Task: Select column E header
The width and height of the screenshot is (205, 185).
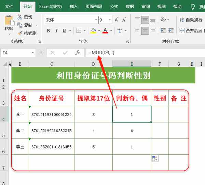Action: tap(132, 64)
